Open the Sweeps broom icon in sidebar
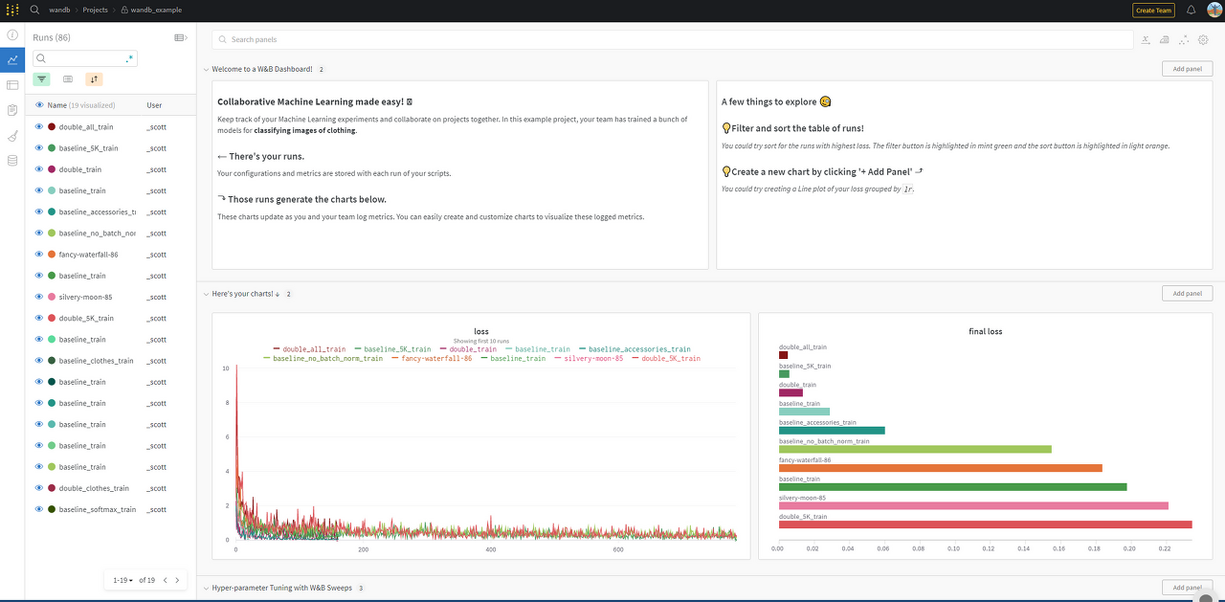 point(12,136)
